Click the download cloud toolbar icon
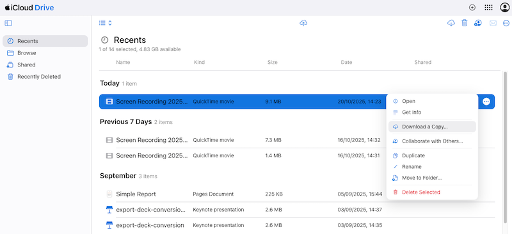Screen dimensions: 512x234 pos(451,23)
